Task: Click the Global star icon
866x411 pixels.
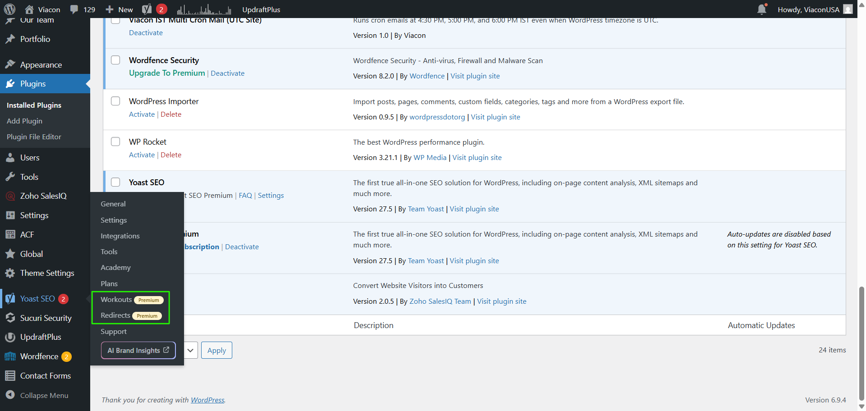Action: [x=10, y=254]
